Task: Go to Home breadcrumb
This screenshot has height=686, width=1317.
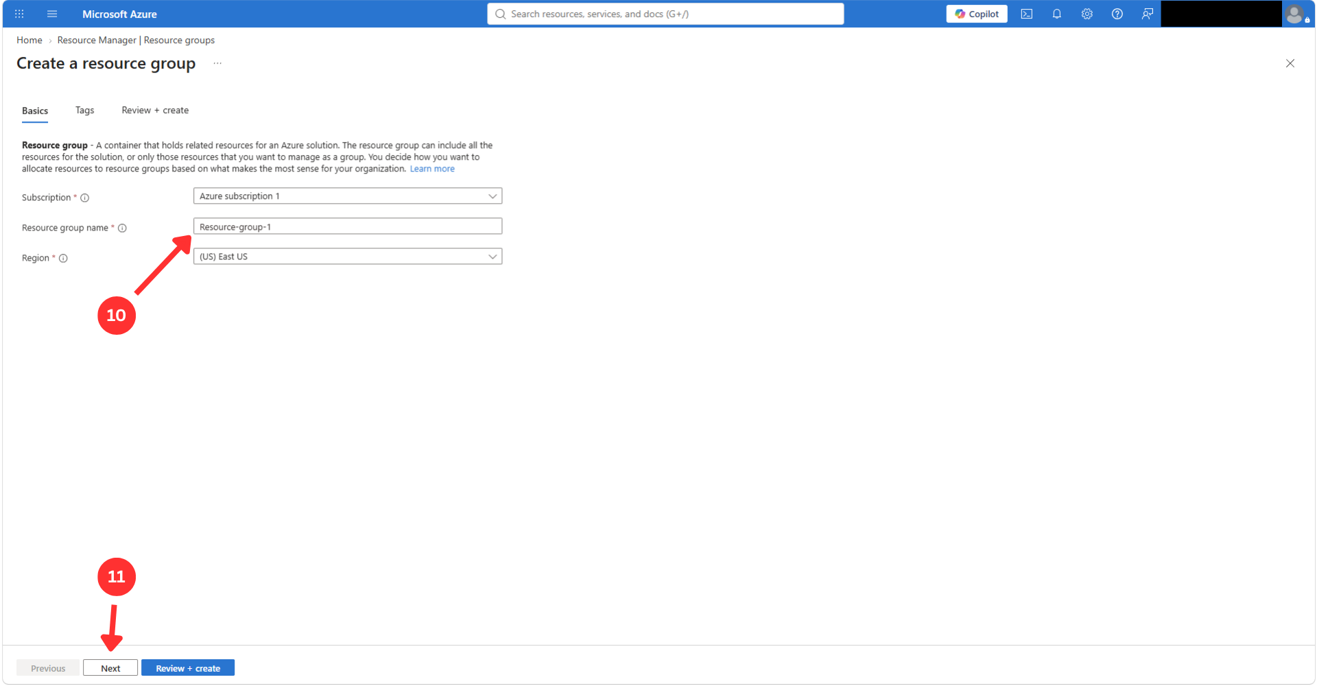Action: [x=29, y=40]
